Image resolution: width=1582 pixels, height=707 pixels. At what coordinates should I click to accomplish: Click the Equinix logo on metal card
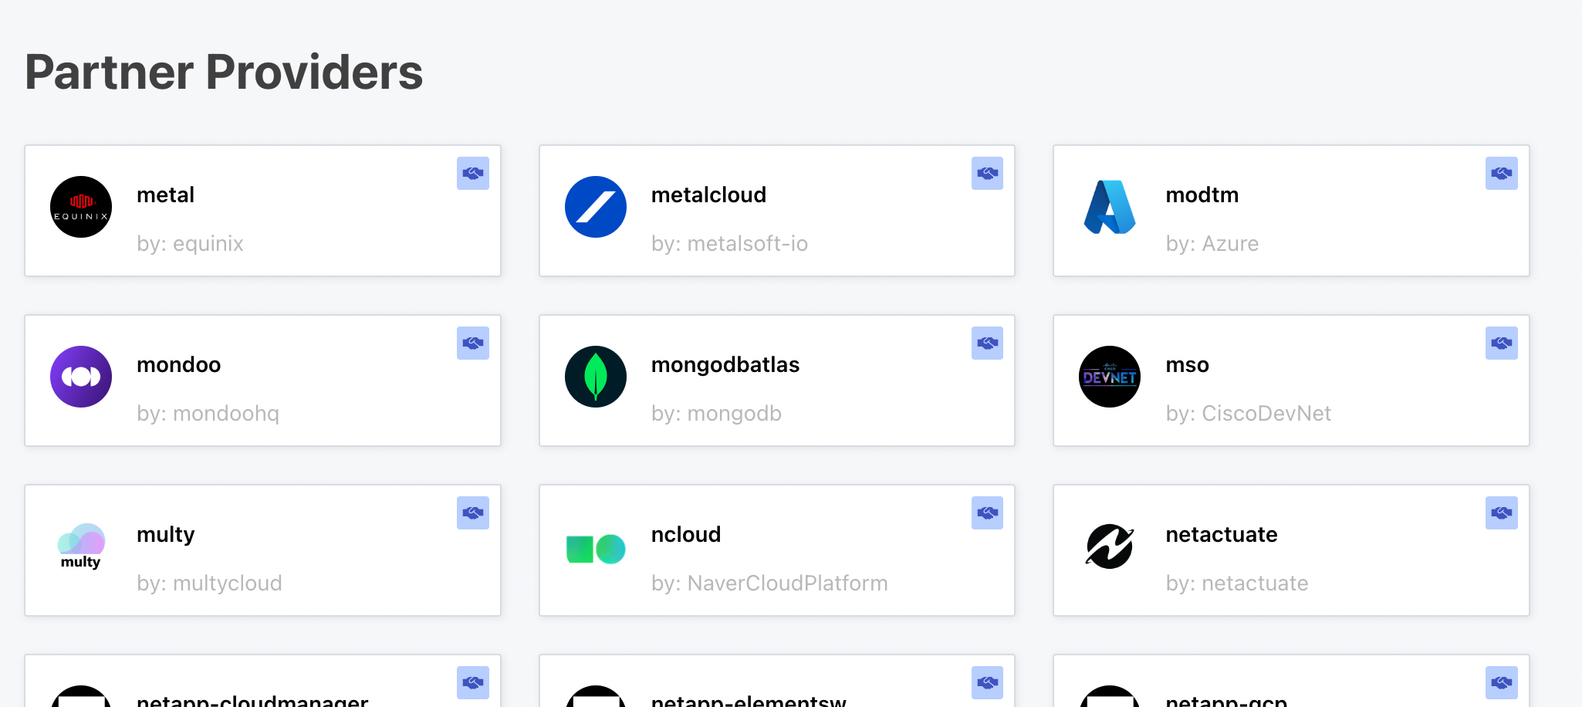coord(81,207)
